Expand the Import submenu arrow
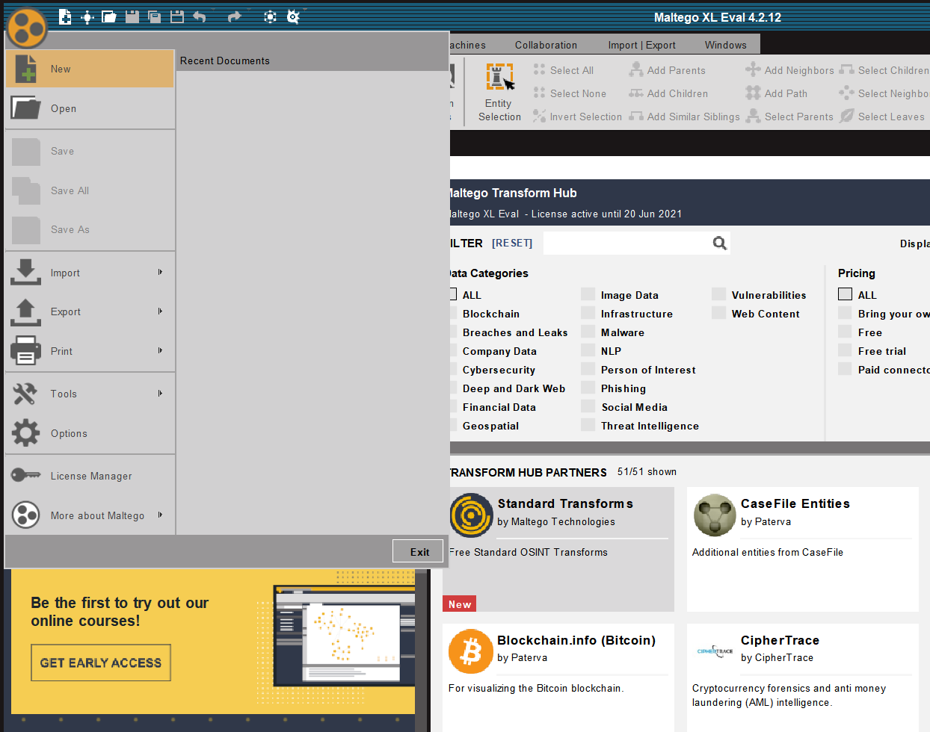Image resolution: width=930 pixels, height=732 pixels. 160,272
